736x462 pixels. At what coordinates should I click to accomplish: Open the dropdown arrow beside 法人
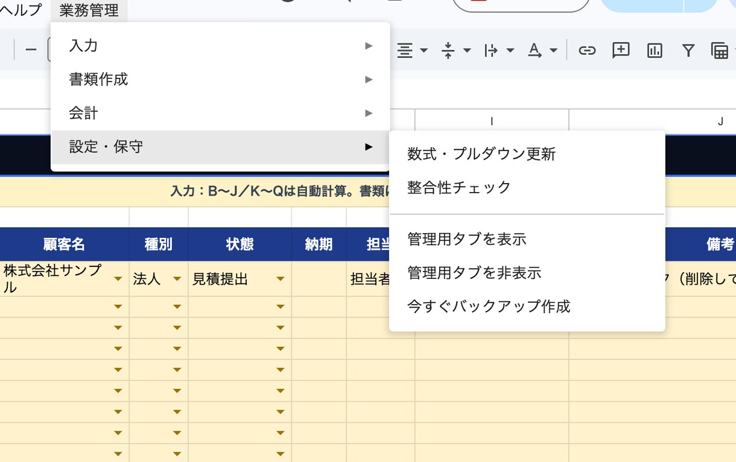pos(177,279)
